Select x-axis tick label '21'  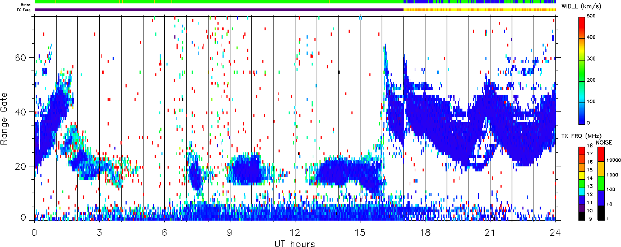coord(490,232)
